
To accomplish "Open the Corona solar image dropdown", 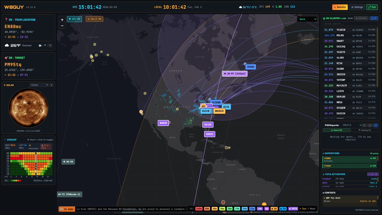I will coord(39,85).
